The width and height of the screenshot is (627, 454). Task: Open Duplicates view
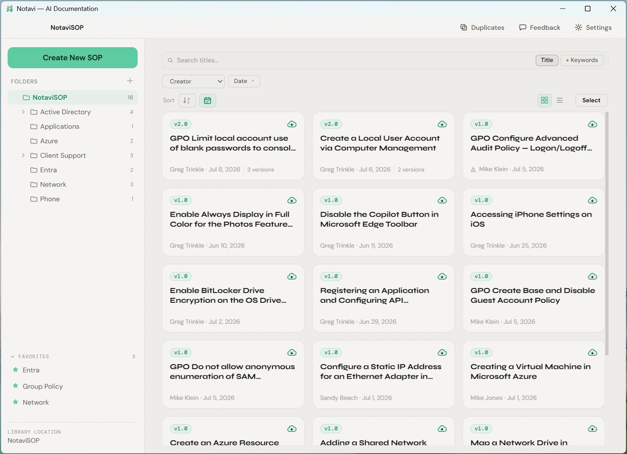pos(482,27)
